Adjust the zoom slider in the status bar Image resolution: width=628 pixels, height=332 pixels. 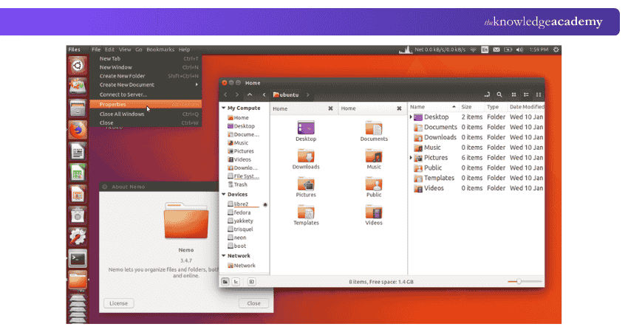coord(519,281)
